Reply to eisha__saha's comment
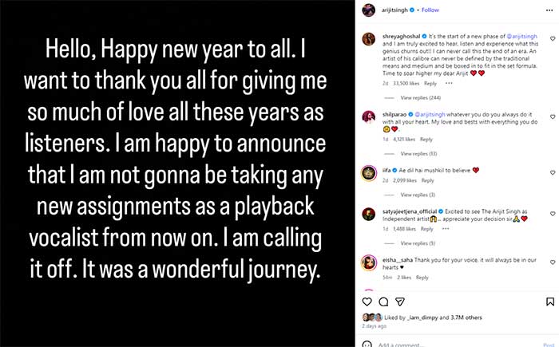This screenshot has height=347, width=559. pyautogui.click(x=422, y=277)
